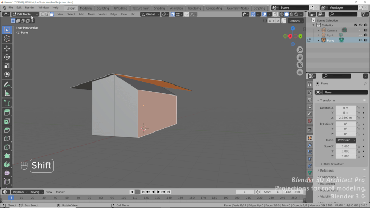Open the File menu
The height and width of the screenshot is (208, 370).
click(11, 8)
